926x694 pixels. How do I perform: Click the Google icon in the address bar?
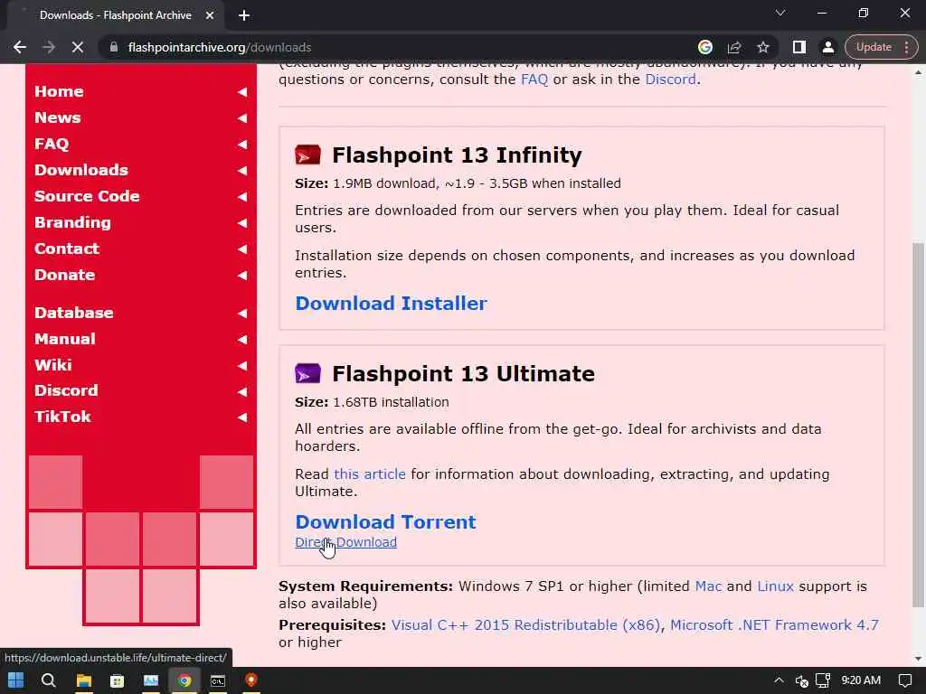[x=705, y=47]
